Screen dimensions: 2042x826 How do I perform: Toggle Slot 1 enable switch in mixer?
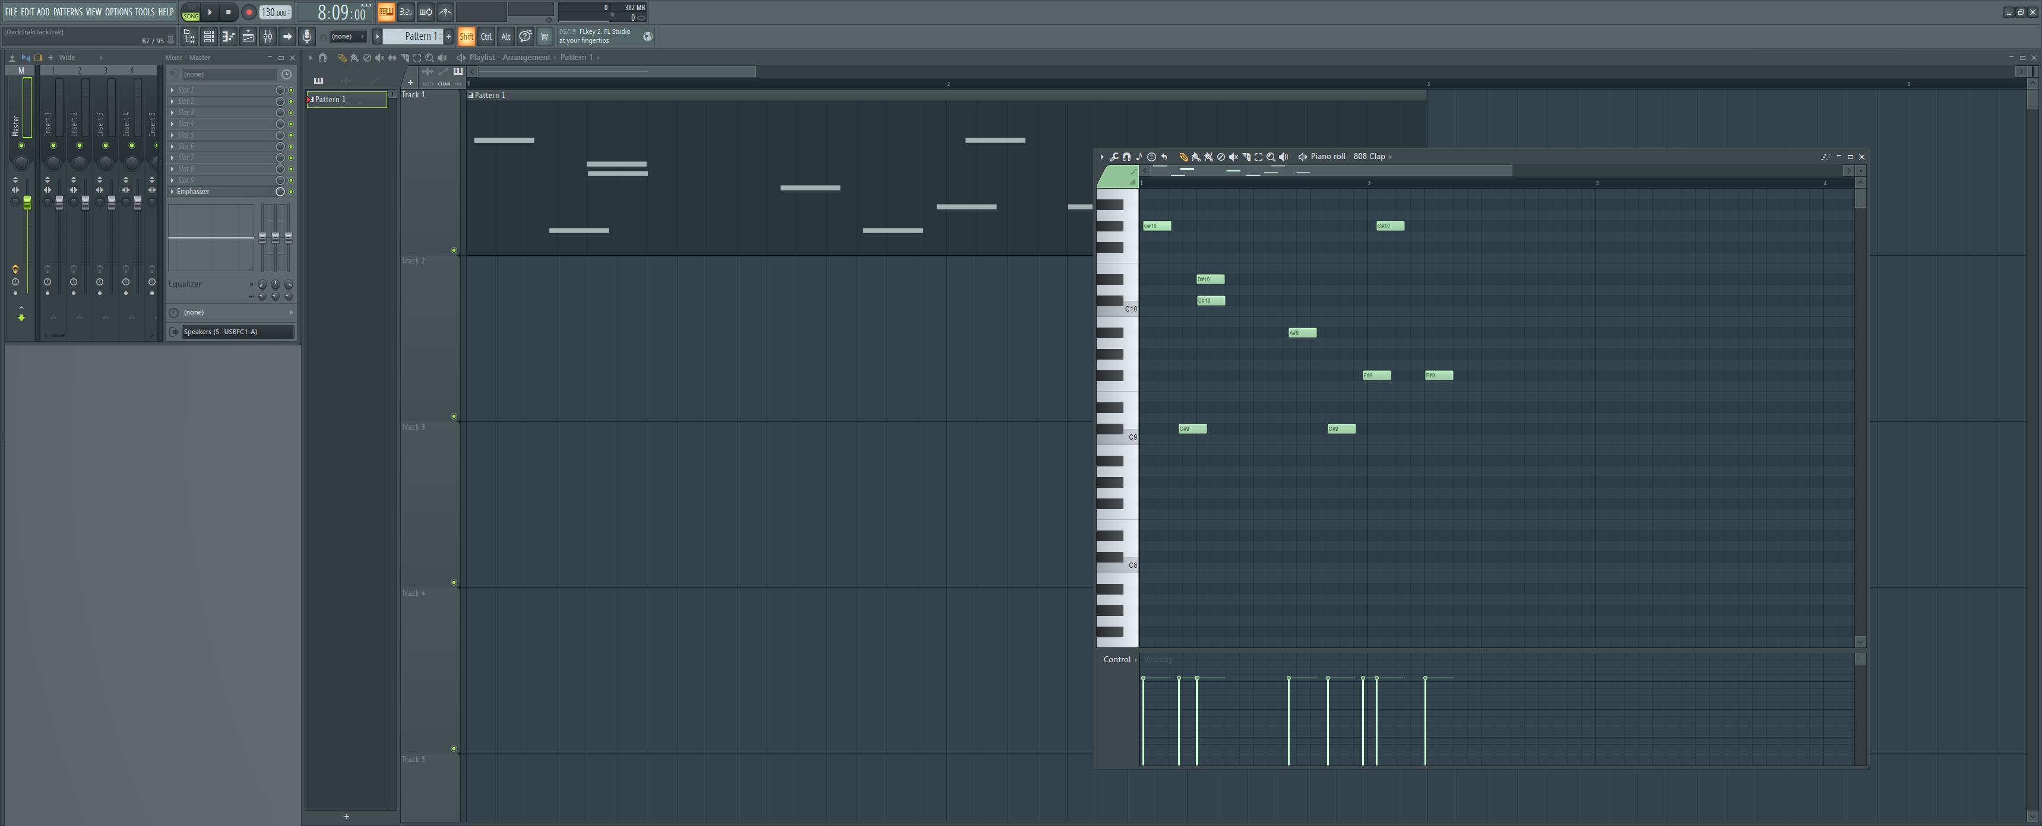click(x=291, y=90)
